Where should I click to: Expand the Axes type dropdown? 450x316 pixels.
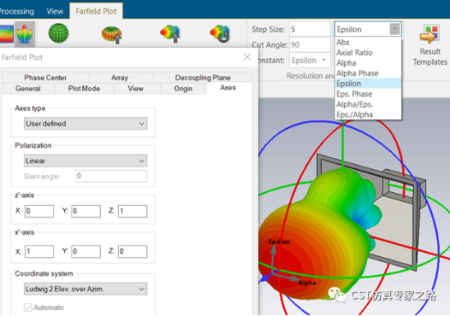click(85, 124)
